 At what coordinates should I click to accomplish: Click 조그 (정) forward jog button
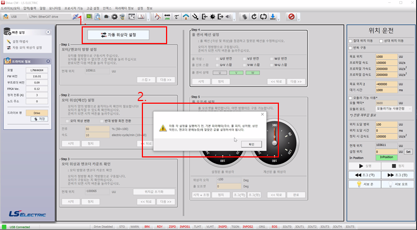point(398,175)
